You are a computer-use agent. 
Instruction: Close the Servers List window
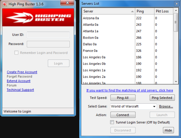click(177, 4)
